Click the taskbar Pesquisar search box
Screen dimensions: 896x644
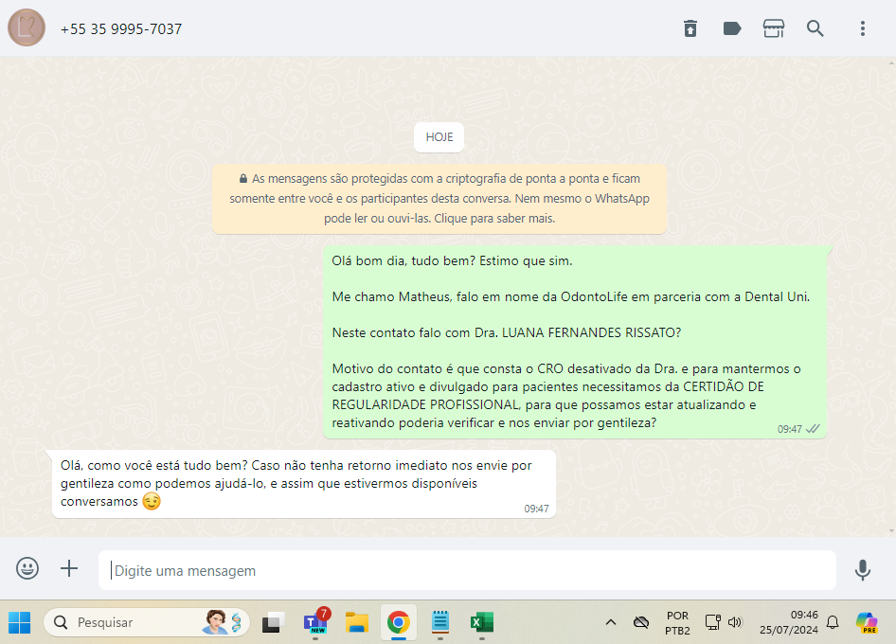point(146,622)
